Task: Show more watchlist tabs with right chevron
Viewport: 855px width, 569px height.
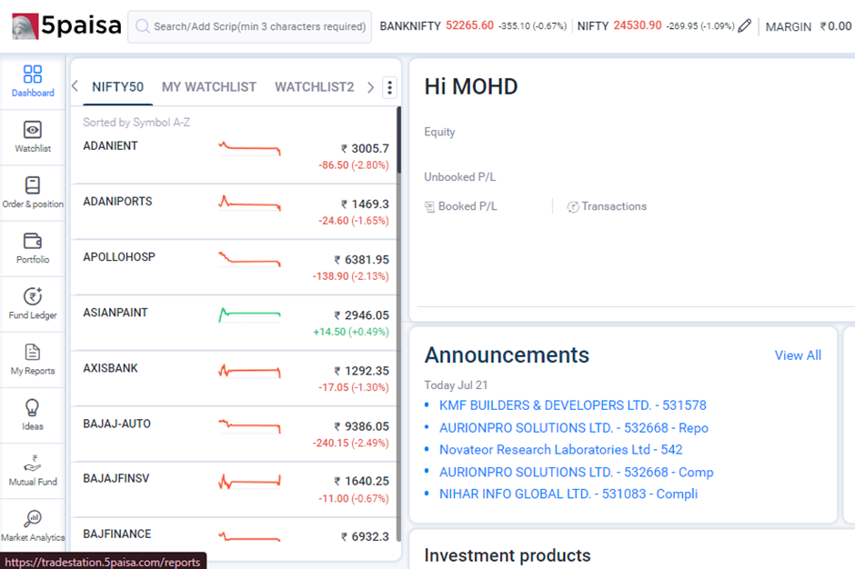Action: coord(371,87)
